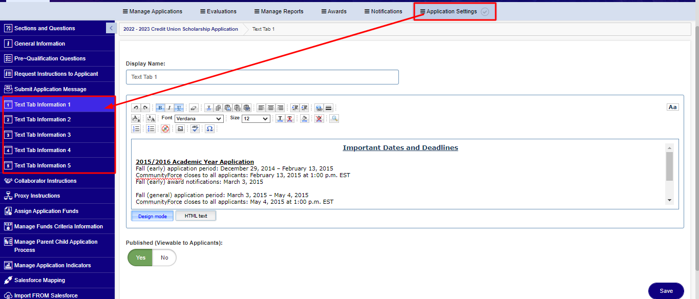The width and height of the screenshot is (699, 299).
Task: Remove text color with crossed T icon
Action: [289, 118]
